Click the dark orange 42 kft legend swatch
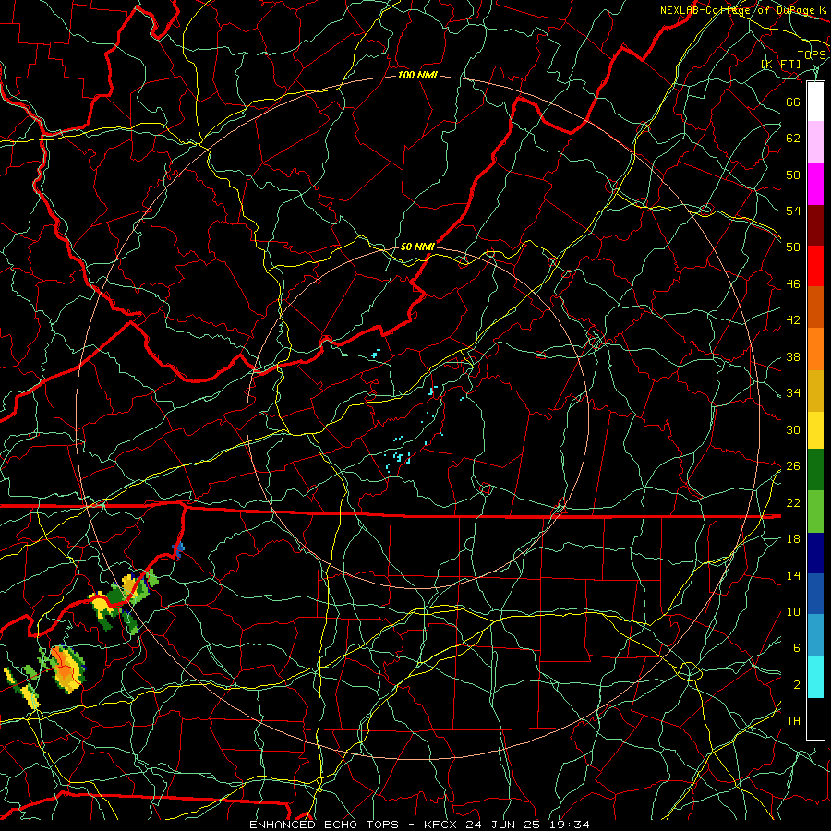The height and width of the screenshot is (831, 831). click(815, 307)
